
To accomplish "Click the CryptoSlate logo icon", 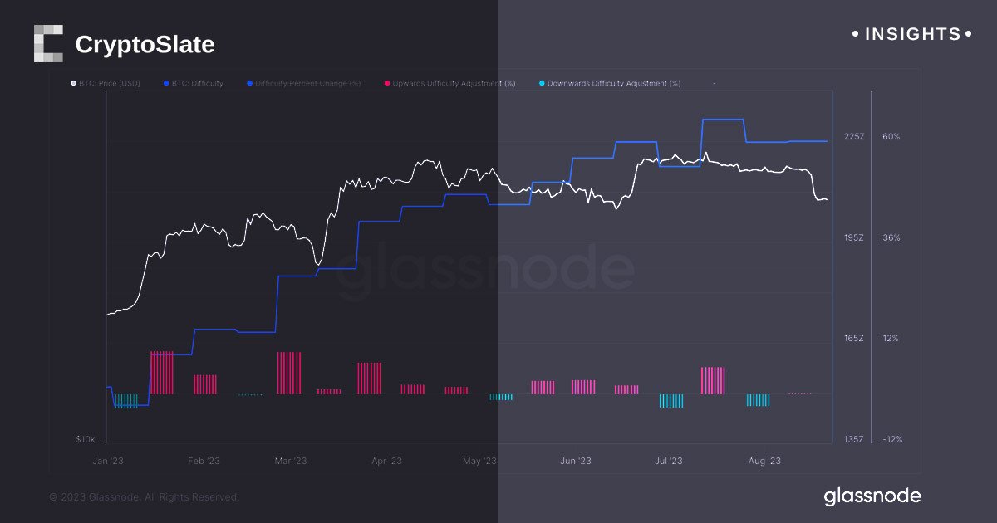I will [48, 43].
